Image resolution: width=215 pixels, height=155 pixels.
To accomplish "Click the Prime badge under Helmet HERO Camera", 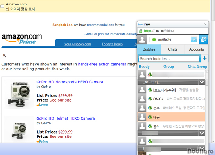I will (43, 141).
